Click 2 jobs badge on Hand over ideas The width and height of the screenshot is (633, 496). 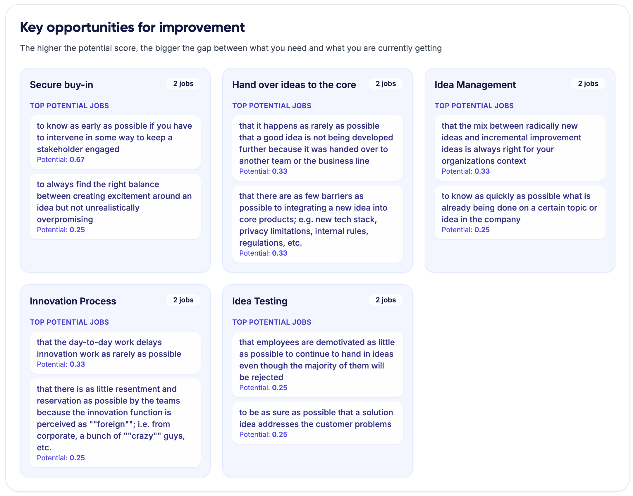(386, 84)
